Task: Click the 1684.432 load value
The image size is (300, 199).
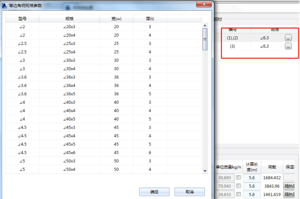Action: tap(272, 178)
